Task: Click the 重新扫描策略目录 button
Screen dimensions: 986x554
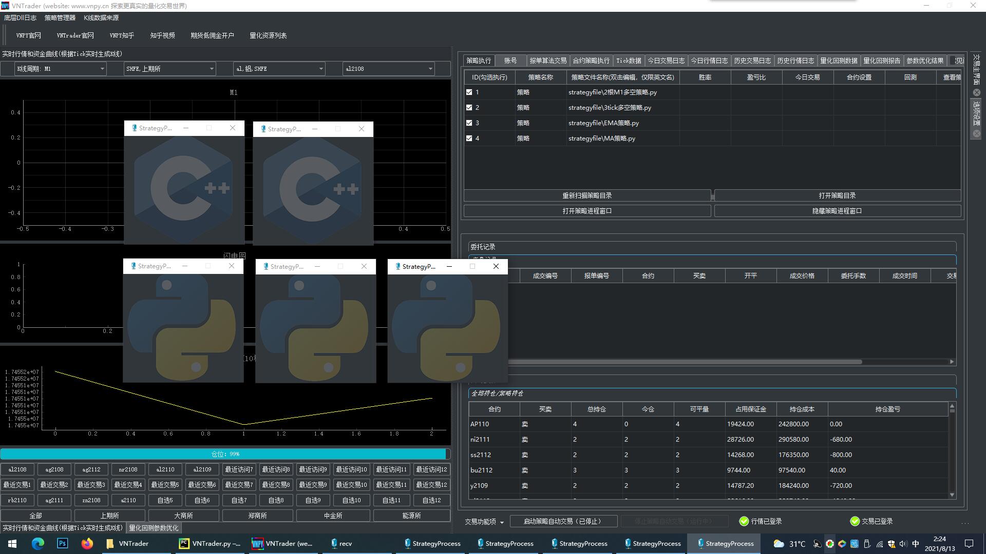Action: [587, 195]
